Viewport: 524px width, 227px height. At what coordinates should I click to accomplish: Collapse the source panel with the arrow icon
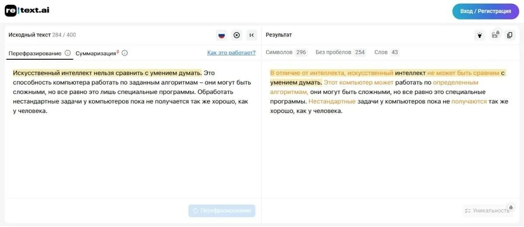pos(252,35)
